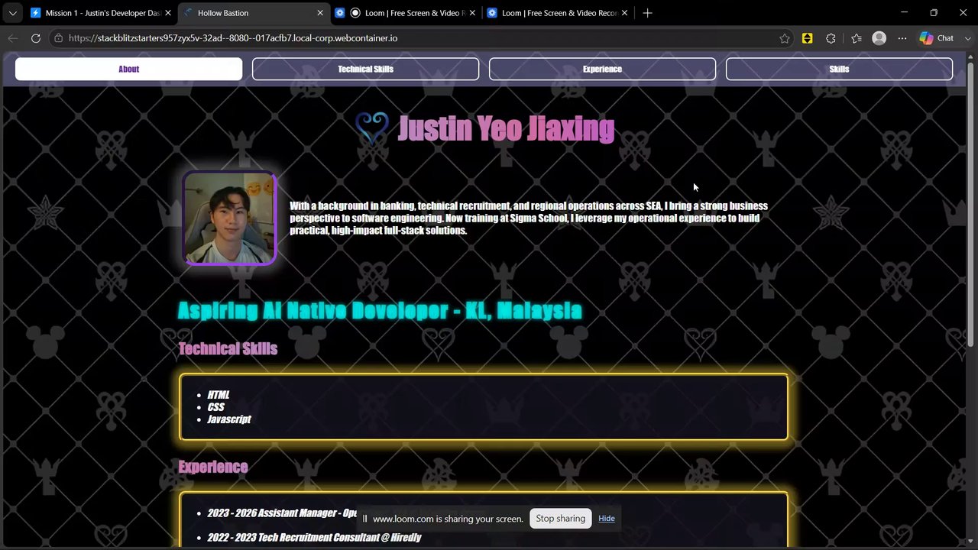
Task: Close the last Loom tab
Action: [x=624, y=13]
